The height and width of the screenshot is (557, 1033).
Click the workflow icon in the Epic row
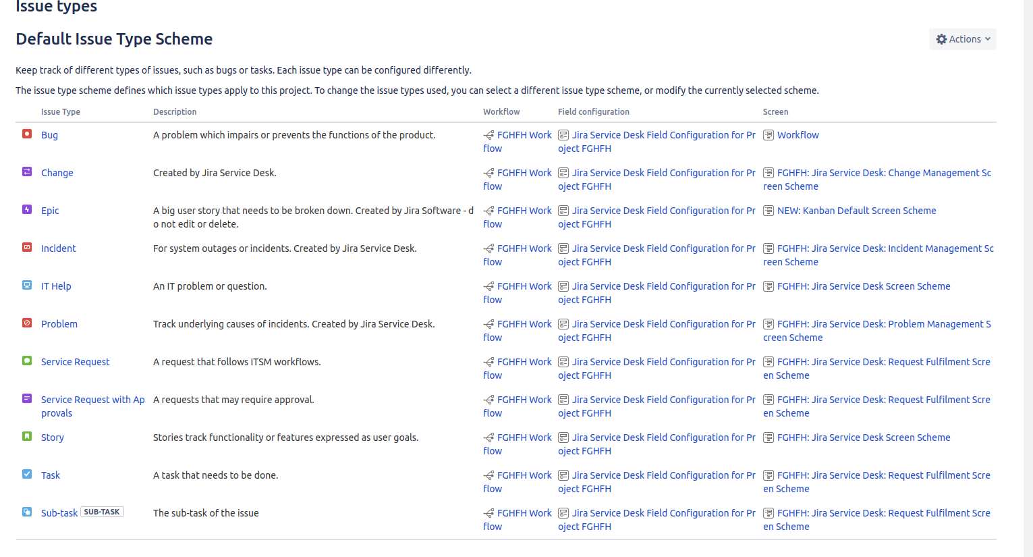[488, 211]
